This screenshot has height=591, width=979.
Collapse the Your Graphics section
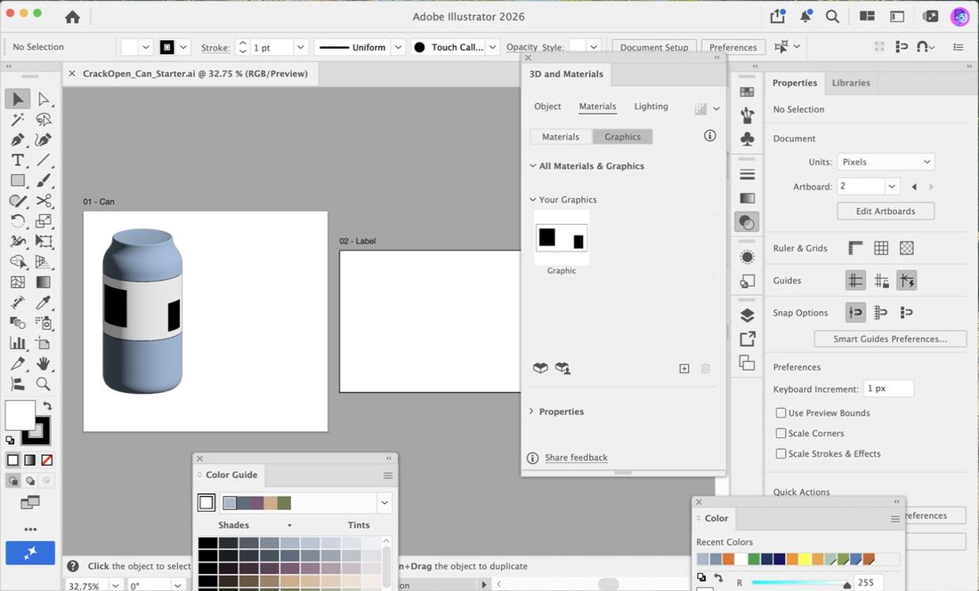coord(532,199)
